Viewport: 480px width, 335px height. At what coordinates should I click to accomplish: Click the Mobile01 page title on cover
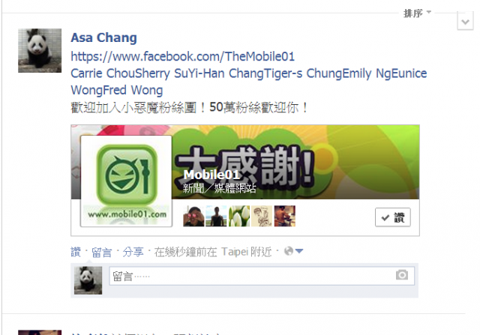pyautogui.click(x=211, y=175)
